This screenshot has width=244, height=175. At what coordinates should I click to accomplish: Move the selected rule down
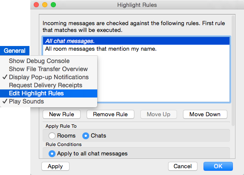[205, 115]
